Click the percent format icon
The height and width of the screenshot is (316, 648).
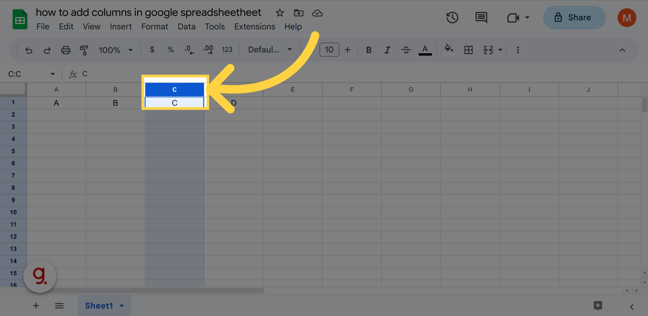coord(171,50)
